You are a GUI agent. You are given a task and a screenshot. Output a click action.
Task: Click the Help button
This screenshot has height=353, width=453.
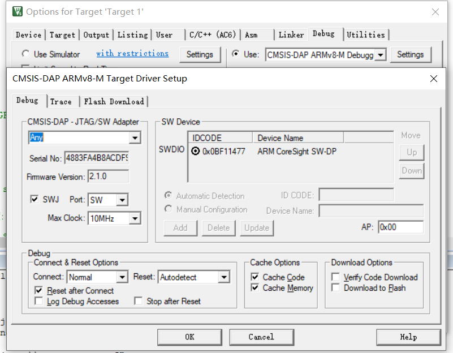click(x=408, y=337)
